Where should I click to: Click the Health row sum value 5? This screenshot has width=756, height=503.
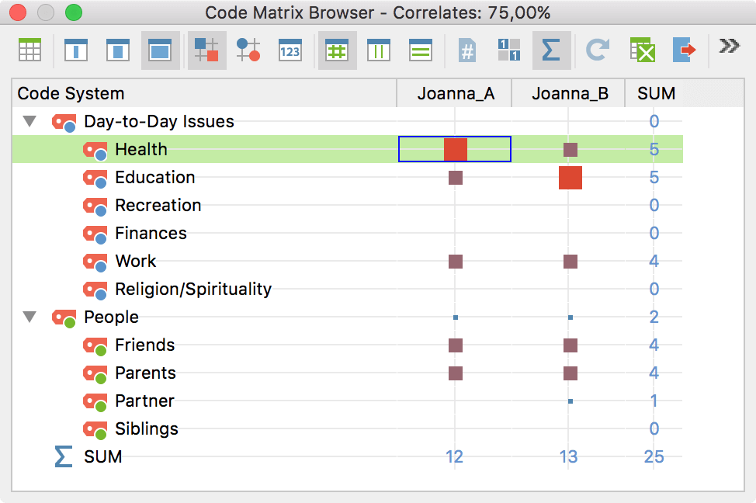654,150
